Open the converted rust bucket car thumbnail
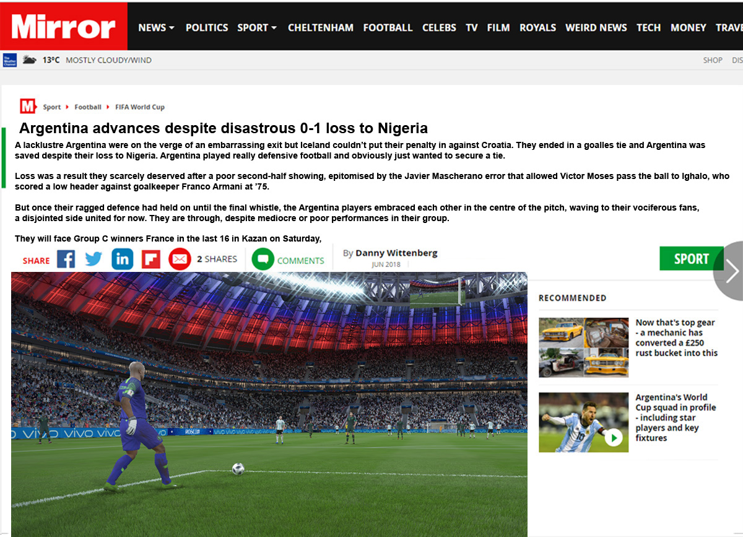 click(x=583, y=347)
